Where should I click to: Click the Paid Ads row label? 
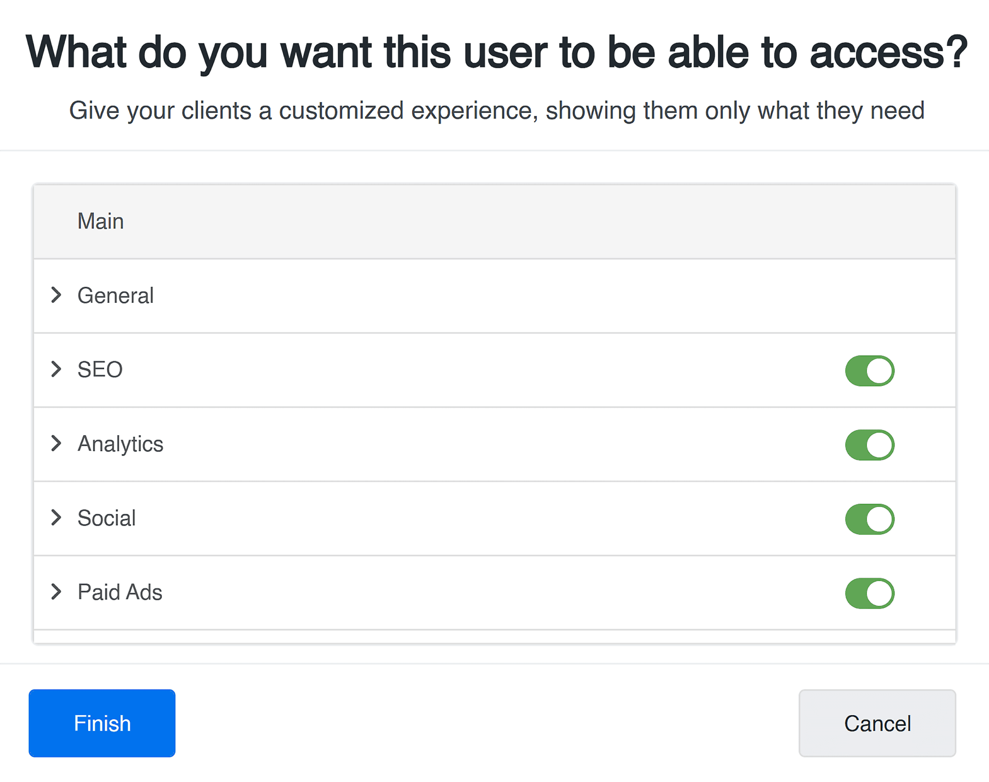[x=120, y=592]
